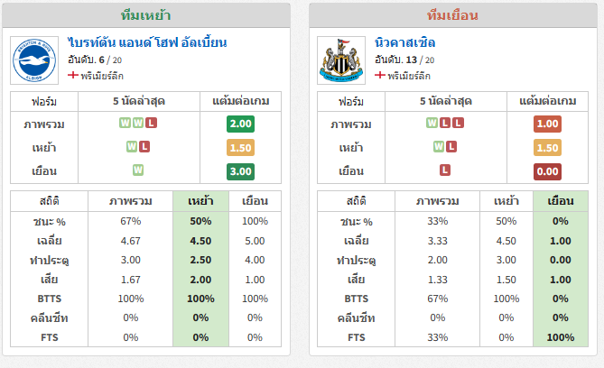Open the ไบรท์ตัน แอนด์ โฮฟ อัลเบี้ยน team link

147,42
